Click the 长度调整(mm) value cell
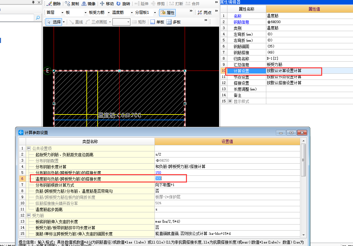The width and height of the screenshot is (353, 246). 310,89
